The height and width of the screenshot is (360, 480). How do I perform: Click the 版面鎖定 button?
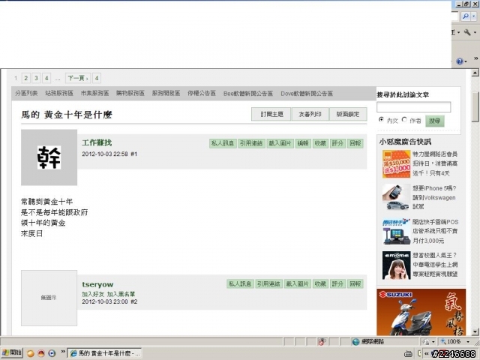coord(348,114)
